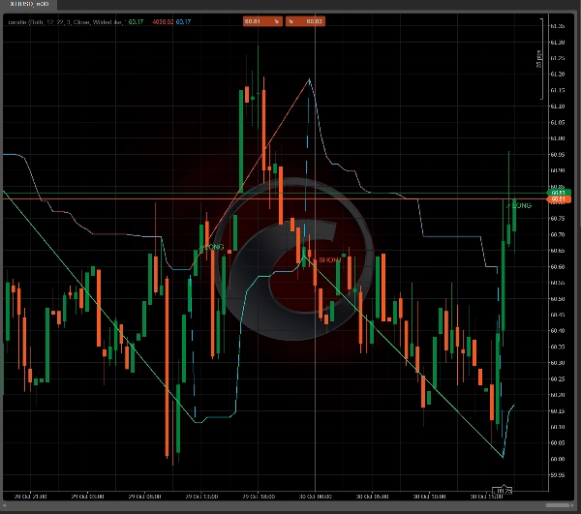Click the blue 60.17 indicator value
Screen dimensions: 581x514
pyautogui.click(x=183, y=22)
